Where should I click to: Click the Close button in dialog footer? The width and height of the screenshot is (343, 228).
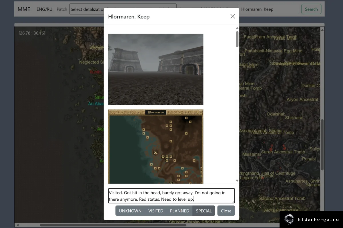click(226, 211)
